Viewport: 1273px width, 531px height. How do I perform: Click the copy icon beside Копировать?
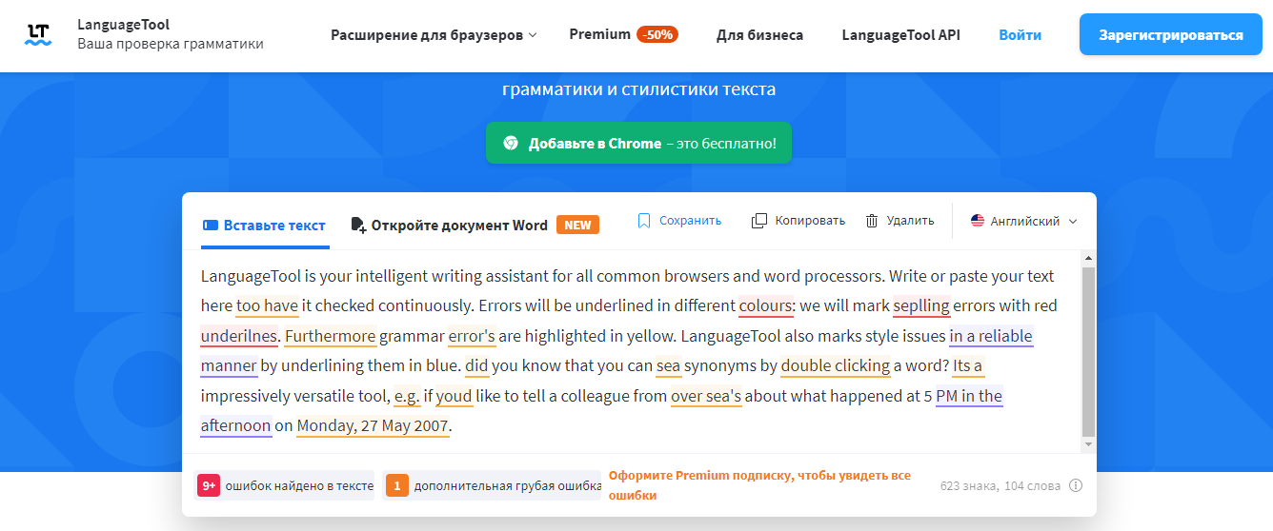[x=759, y=221]
